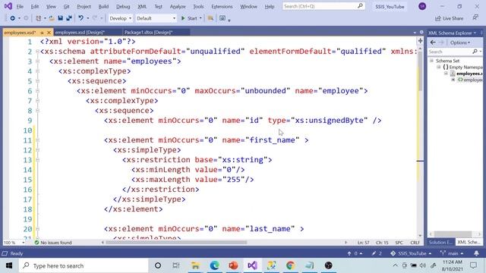Screen dimensions: 486x273
Task: Open the Extensions menu
Action: coord(222,7)
